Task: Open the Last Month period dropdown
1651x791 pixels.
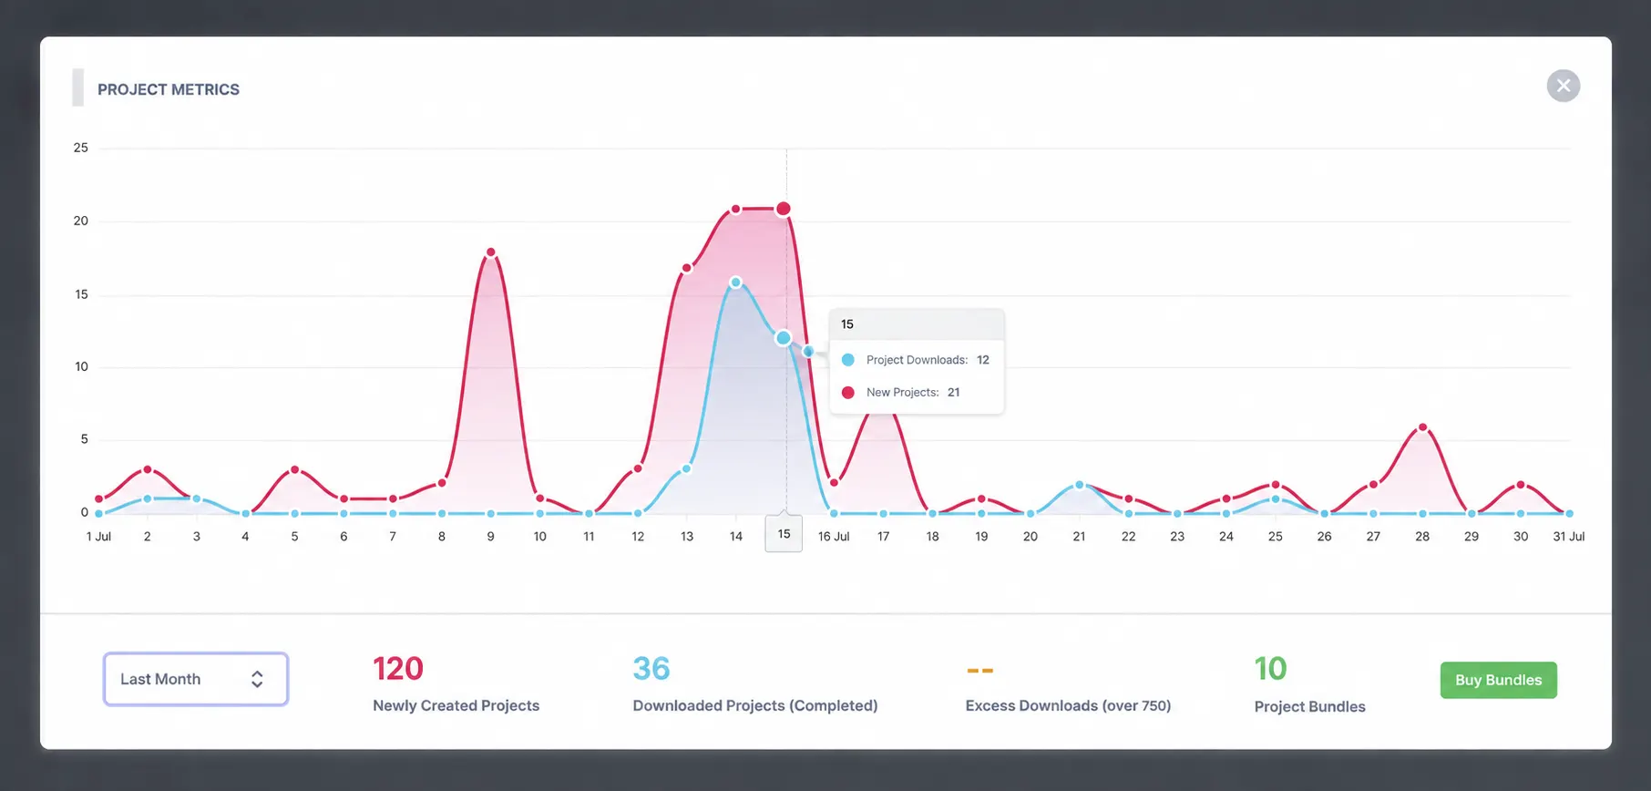Action: [x=196, y=679]
